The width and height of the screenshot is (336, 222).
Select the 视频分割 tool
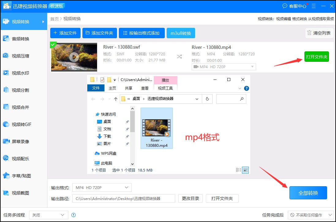(20, 90)
